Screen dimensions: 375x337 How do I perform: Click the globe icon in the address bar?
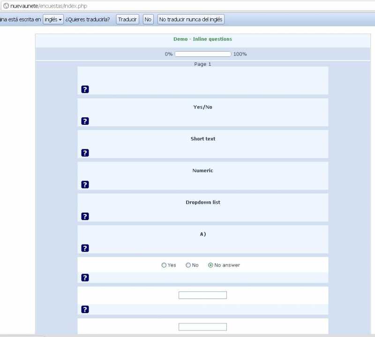pyautogui.click(x=6, y=6)
